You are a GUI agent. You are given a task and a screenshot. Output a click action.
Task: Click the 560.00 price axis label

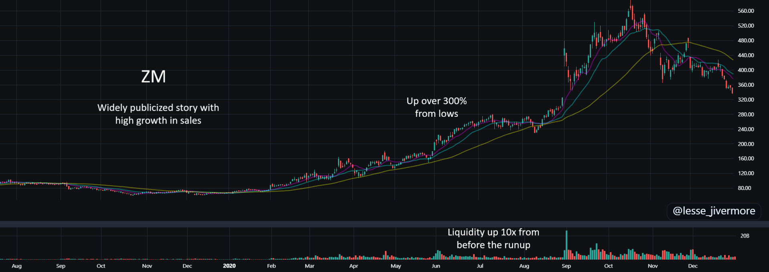click(x=746, y=11)
